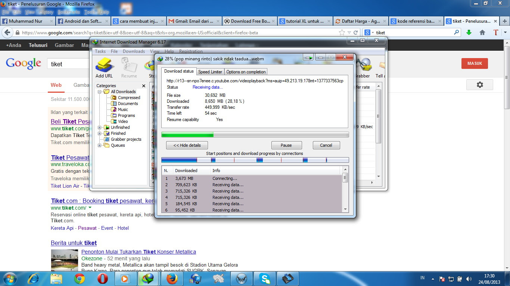Open the Berita untuk tiket link
The height and width of the screenshot is (286, 510).
click(74, 243)
